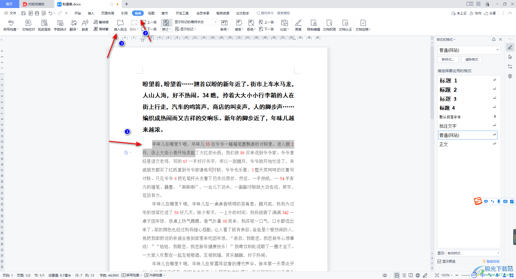
Task: Open the 文件 menu
Action: [10, 13]
